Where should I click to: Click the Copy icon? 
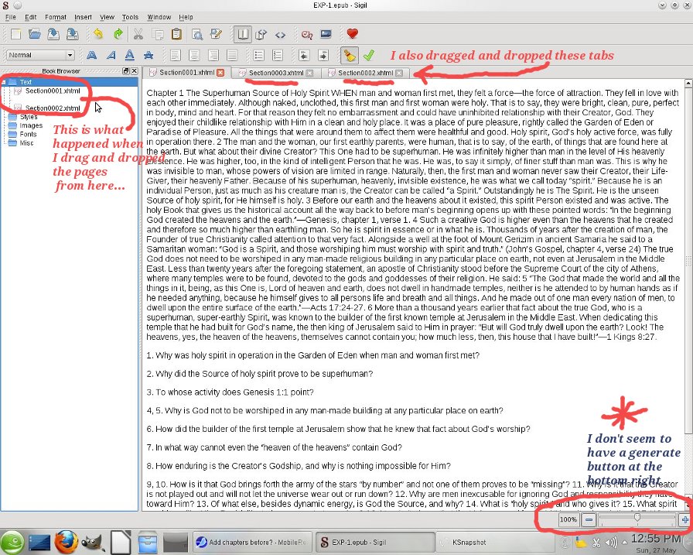point(157,34)
